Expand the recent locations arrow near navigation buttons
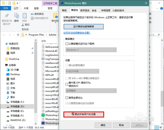Screen dimensions: 164x130 click(14, 35)
